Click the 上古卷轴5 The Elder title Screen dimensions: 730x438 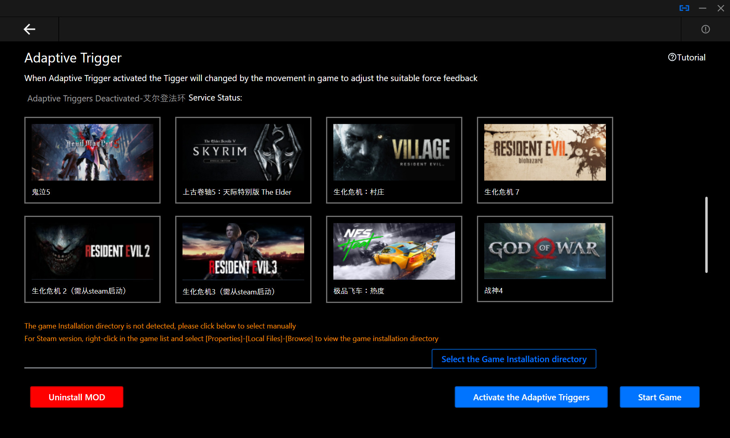pyautogui.click(x=237, y=192)
